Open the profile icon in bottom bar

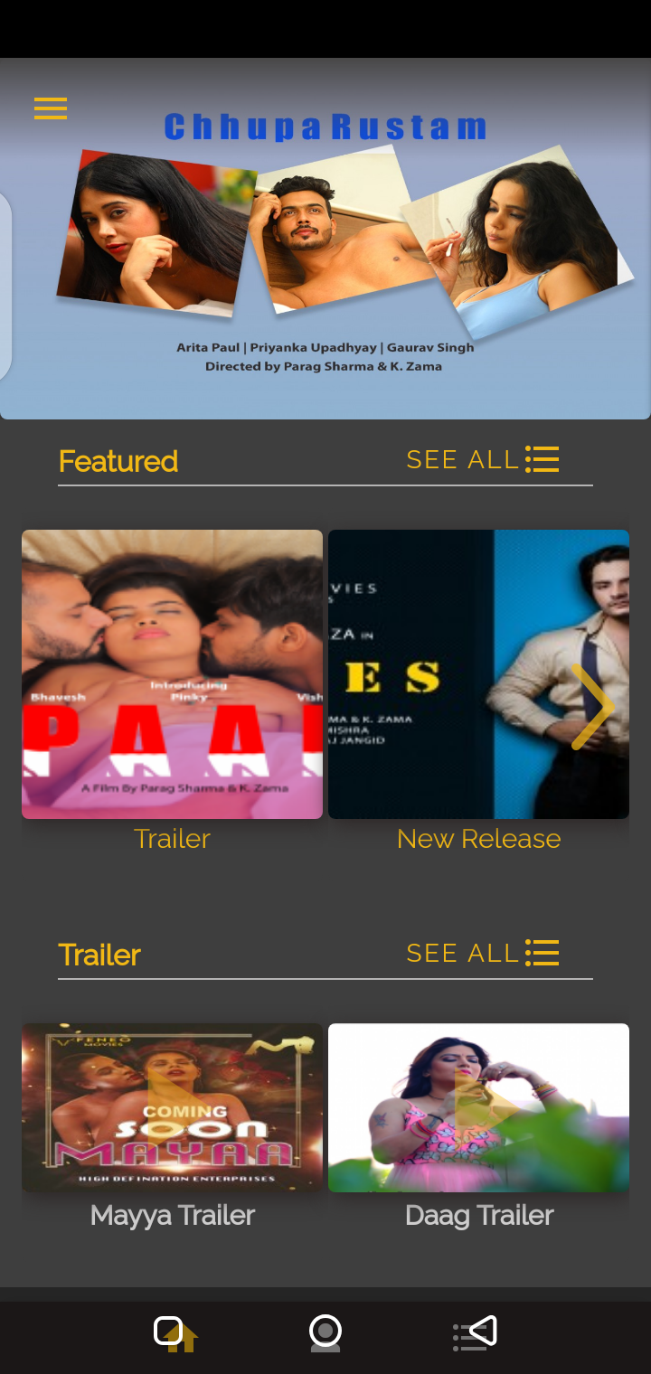point(325,1333)
